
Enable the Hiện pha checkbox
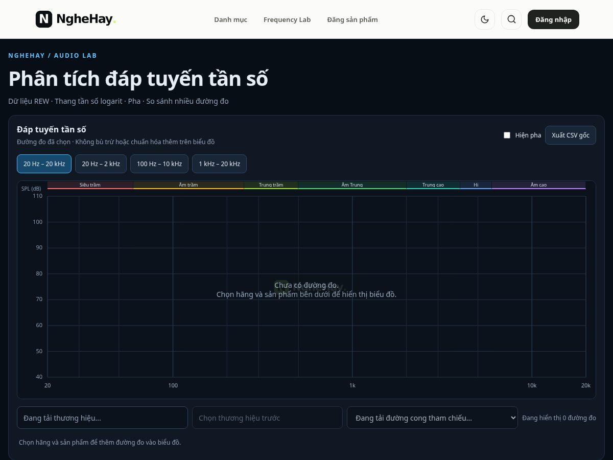click(x=507, y=135)
